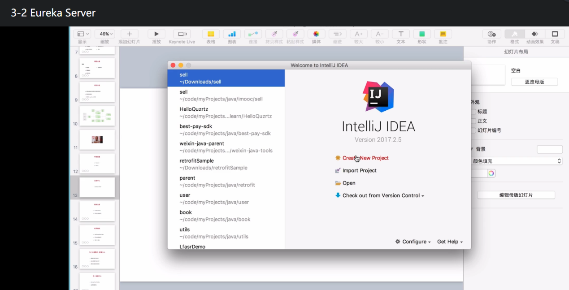Click the 粘贴样式 paste style icon
Image resolution: width=569 pixels, height=290 pixels.
295,34
